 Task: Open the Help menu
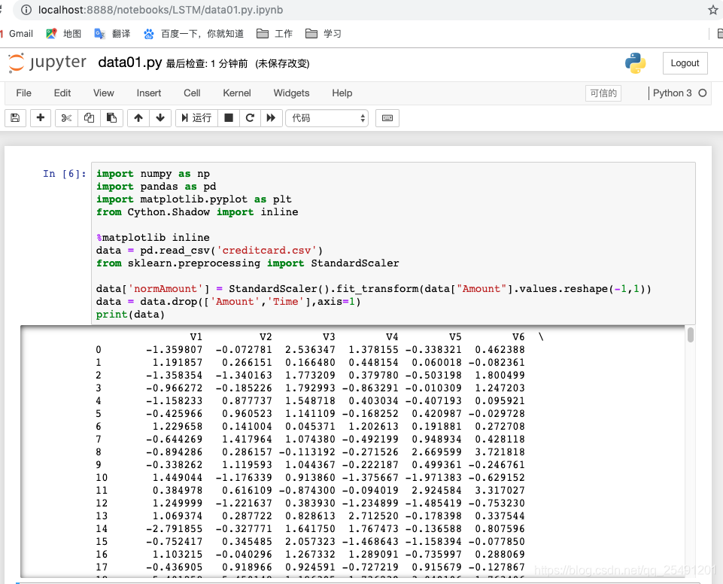(342, 93)
